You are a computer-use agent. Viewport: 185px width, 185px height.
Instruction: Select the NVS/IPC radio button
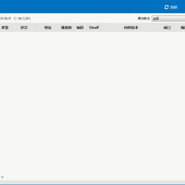(x=15, y=18)
